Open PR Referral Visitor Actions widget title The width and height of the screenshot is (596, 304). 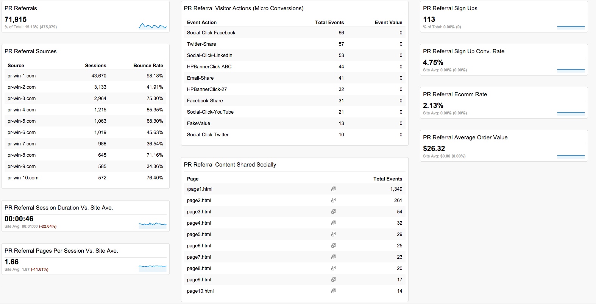click(244, 8)
